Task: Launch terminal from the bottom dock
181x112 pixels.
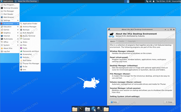Action: tap(81, 109)
